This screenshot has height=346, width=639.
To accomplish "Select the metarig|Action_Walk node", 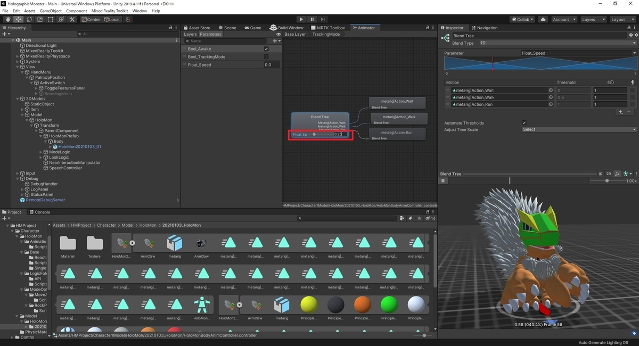I will 398,119.
